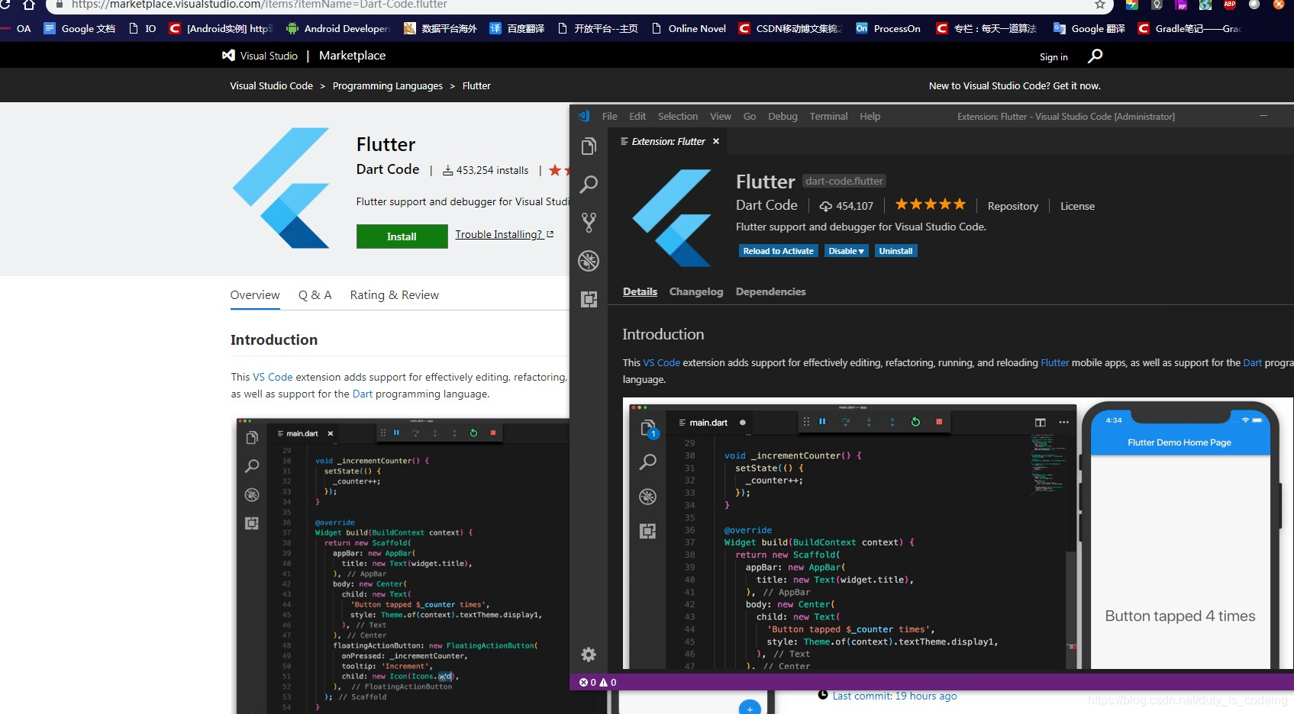Click the Last commit: 19 hours ago link
Image resolution: width=1294 pixels, height=714 pixels.
click(894, 696)
